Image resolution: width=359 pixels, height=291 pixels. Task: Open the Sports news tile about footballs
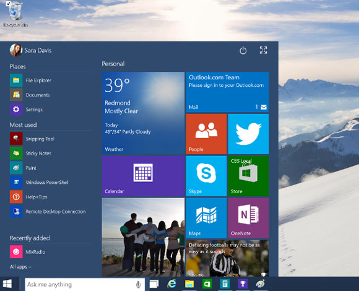227,258
